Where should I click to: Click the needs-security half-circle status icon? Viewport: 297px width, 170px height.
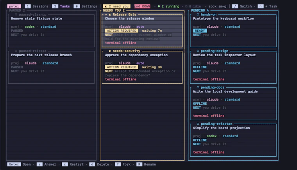[x=110, y=51]
